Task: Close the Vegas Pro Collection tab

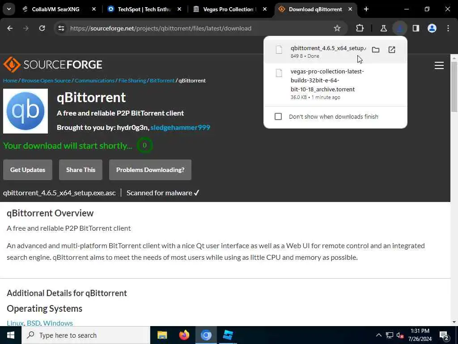Action: point(265,9)
